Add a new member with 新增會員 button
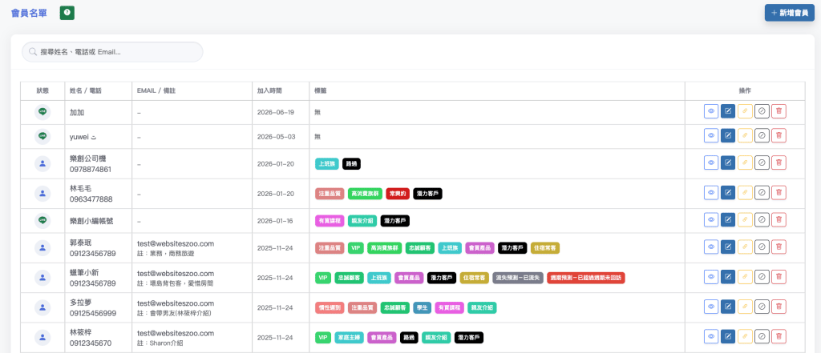Viewport: 821px width, 353px height. coord(789,13)
